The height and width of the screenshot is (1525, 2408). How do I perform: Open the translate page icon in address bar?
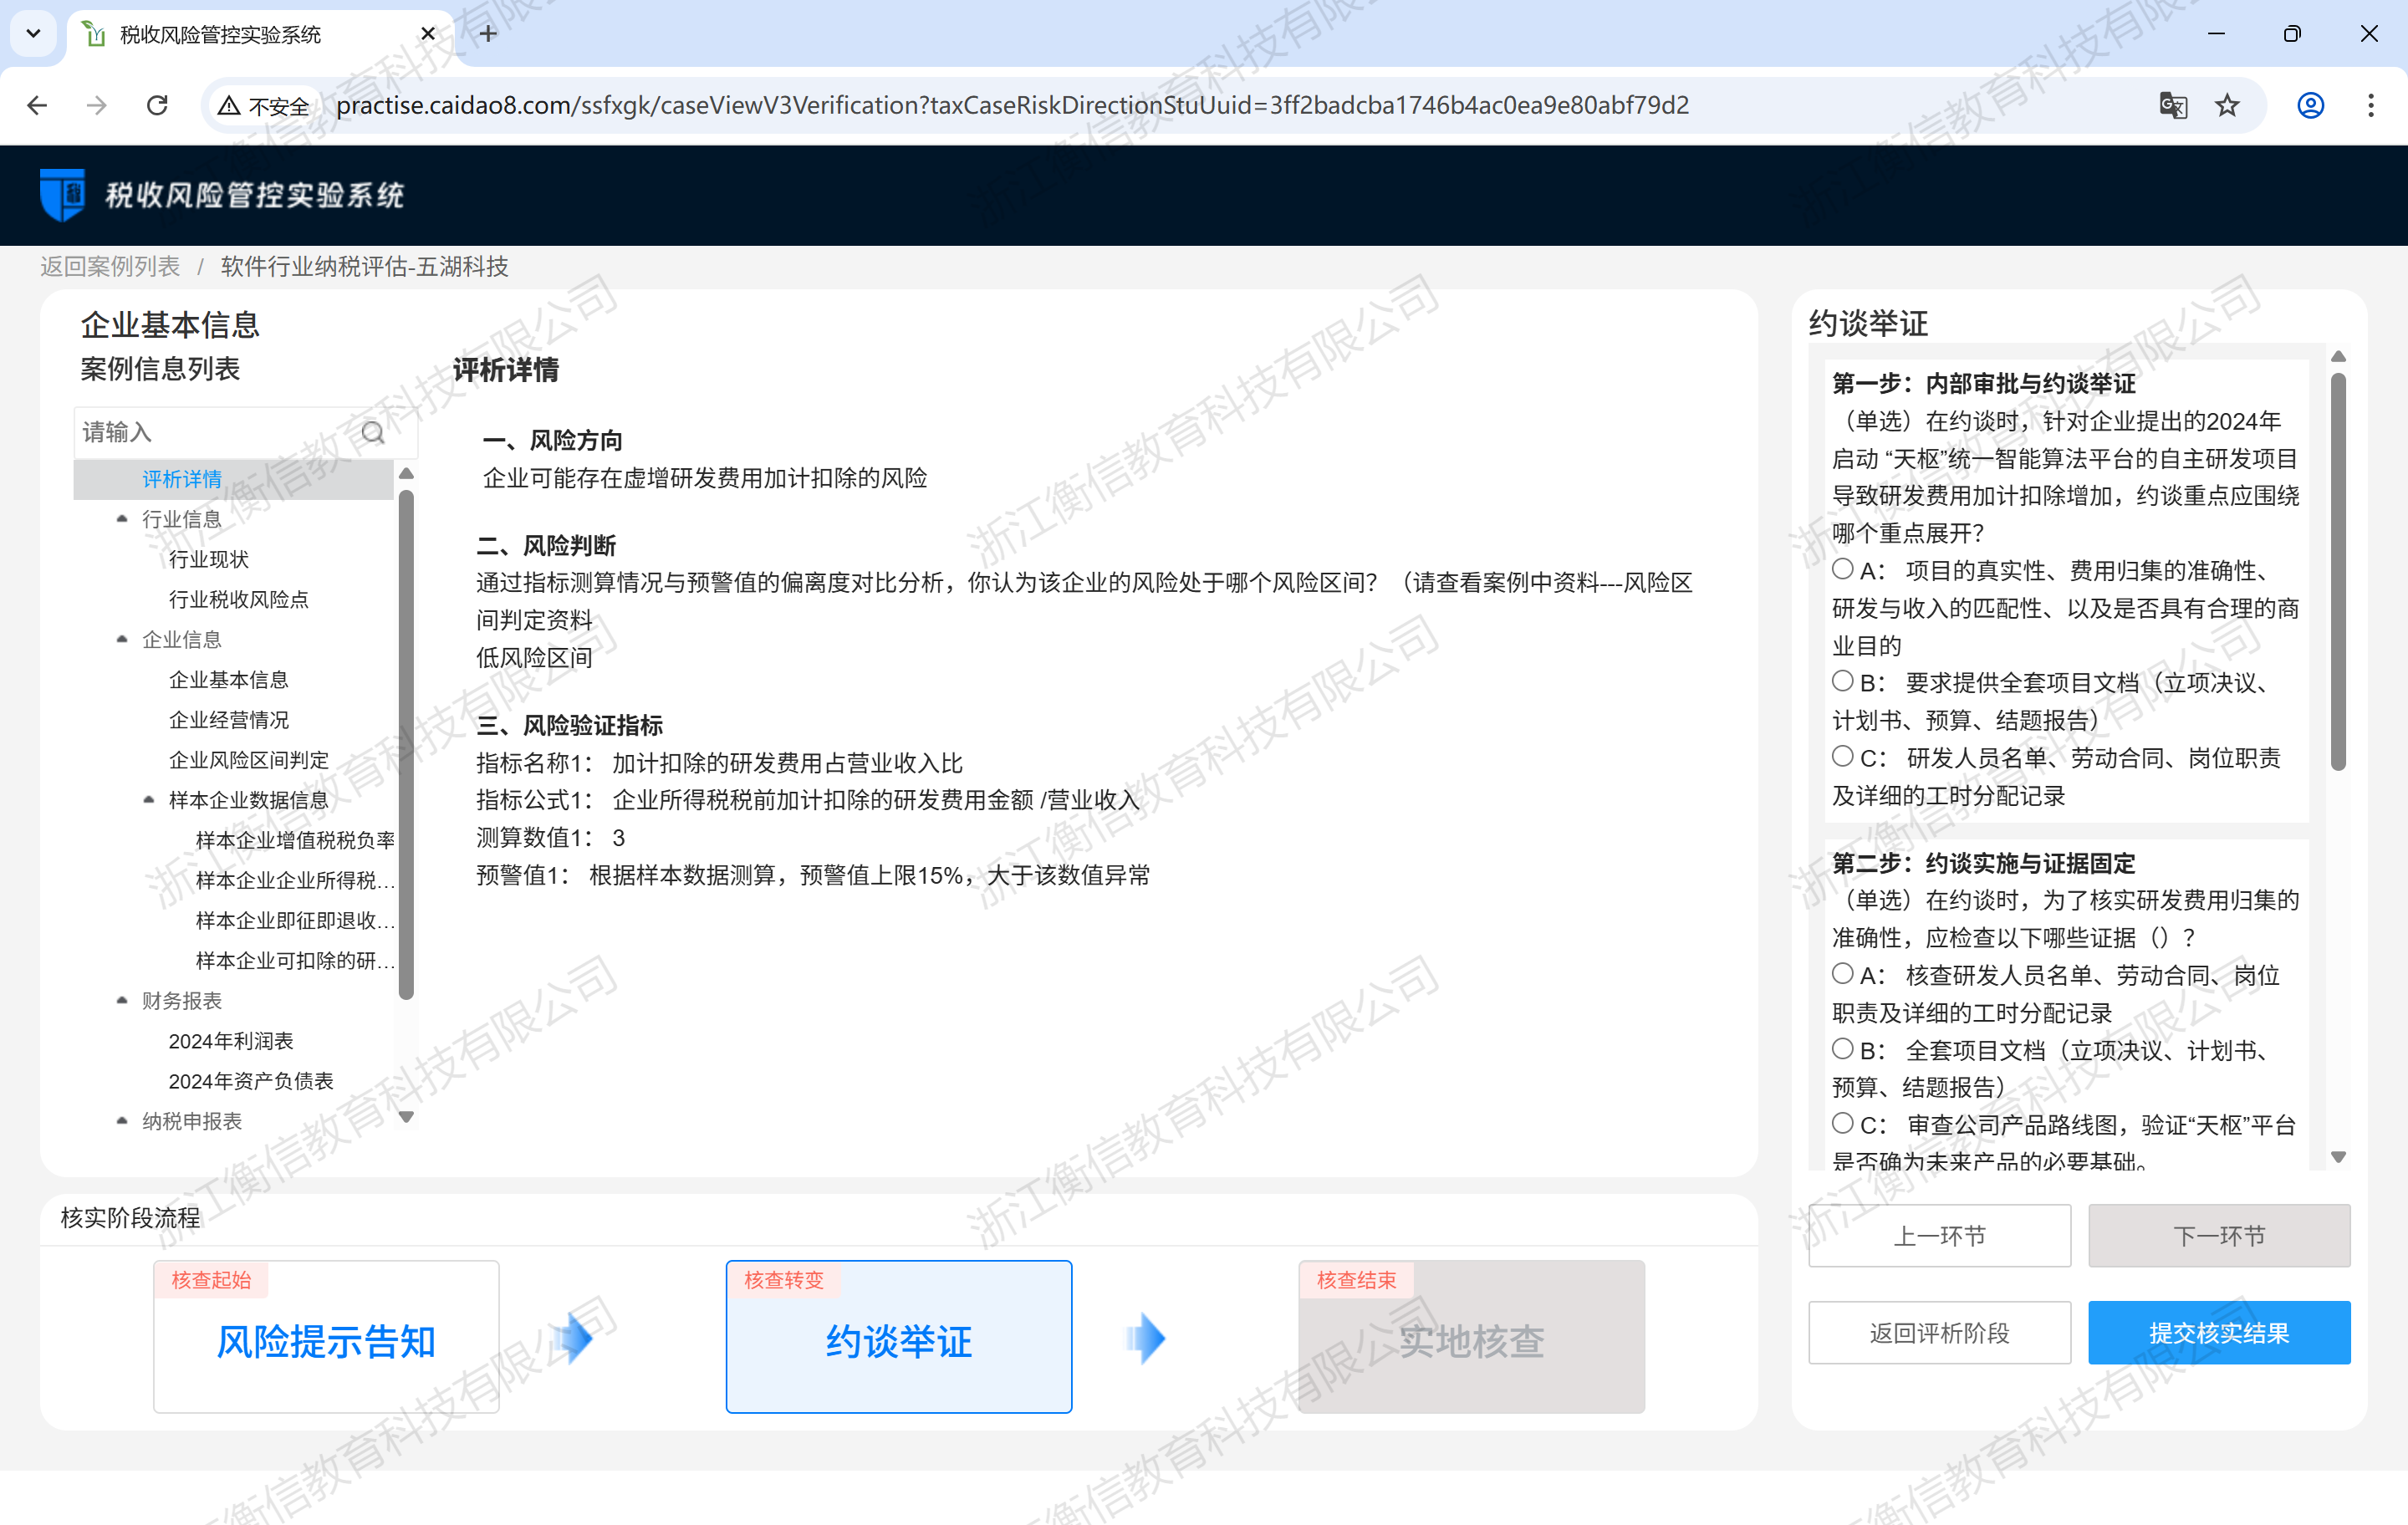(x=2173, y=105)
